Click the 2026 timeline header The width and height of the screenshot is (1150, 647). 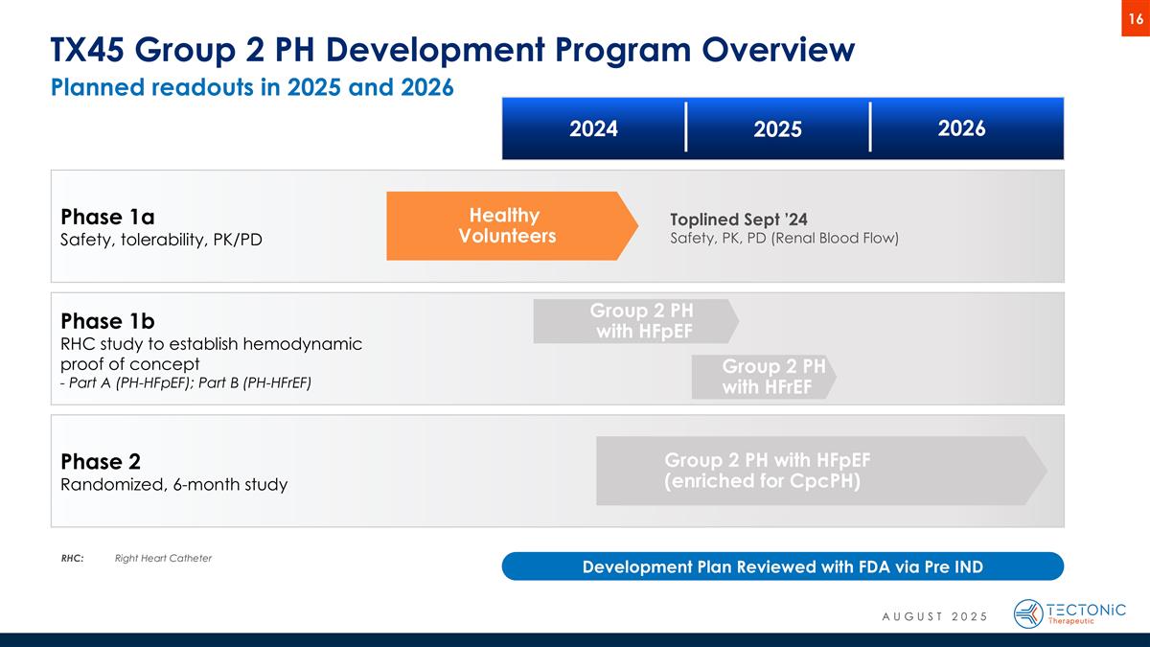click(961, 128)
